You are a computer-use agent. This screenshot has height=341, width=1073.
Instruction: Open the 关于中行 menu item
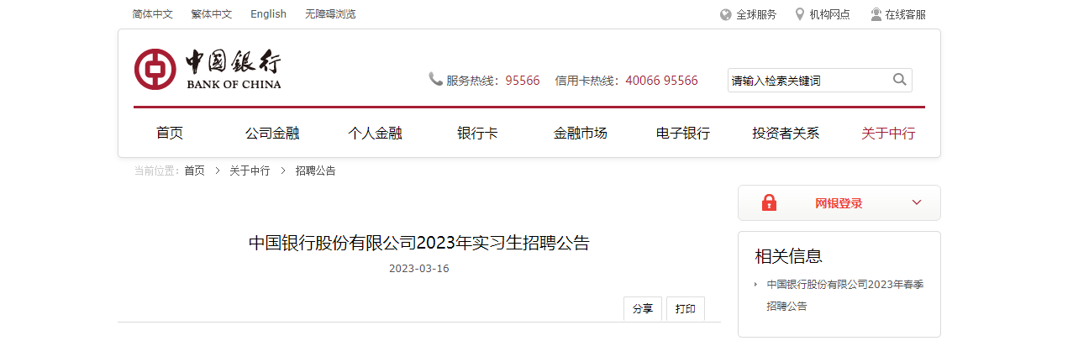point(888,133)
